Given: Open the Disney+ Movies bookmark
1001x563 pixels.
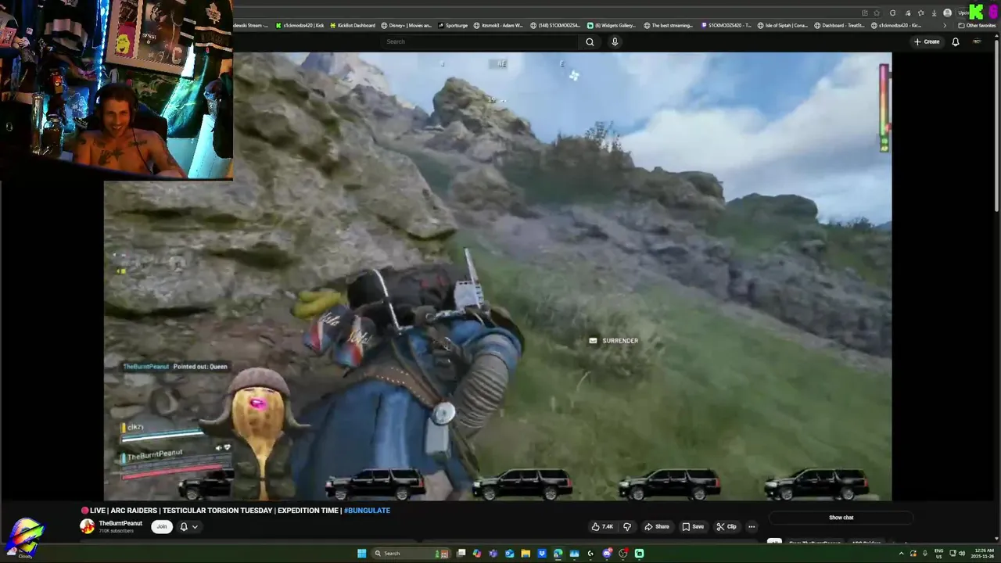Looking at the screenshot, I should click(x=406, y=25).
